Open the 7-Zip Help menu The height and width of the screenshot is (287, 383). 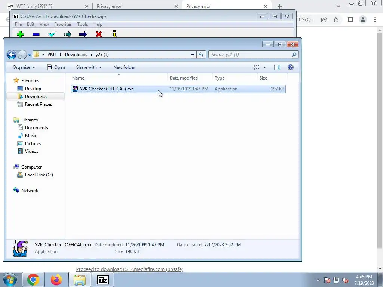coord(98,24)
